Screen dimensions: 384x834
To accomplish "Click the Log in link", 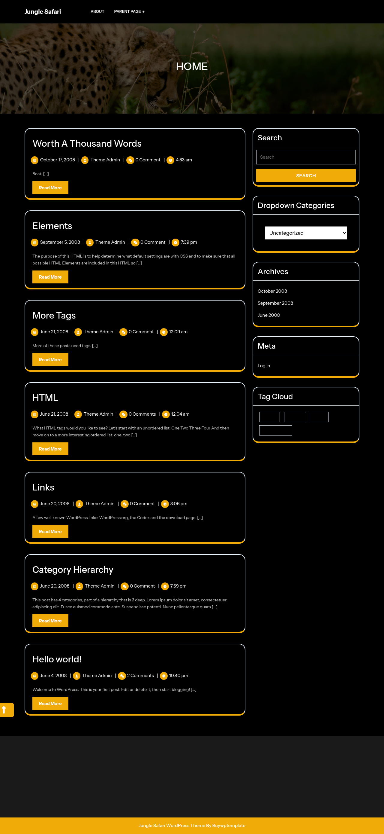I will [264, 365].
